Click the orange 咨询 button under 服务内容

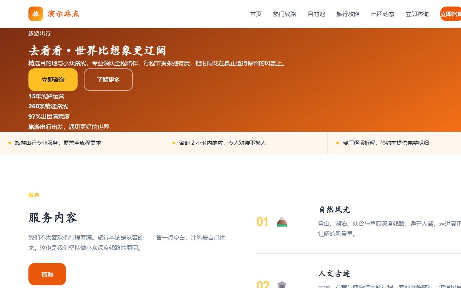coord(47,274)
